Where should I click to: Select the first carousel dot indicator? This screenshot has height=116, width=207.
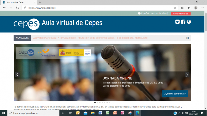pos(95,103)
